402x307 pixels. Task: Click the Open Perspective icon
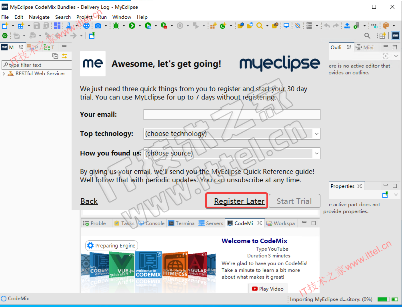pyautogui.click(x=382, y=36)
